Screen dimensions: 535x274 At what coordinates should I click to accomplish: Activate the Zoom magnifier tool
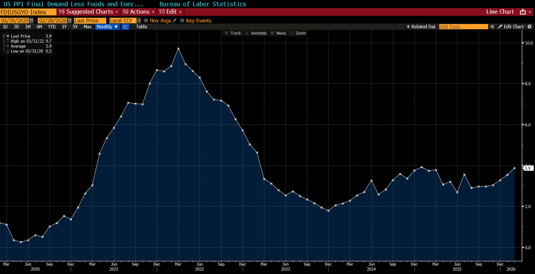[298, 33]
